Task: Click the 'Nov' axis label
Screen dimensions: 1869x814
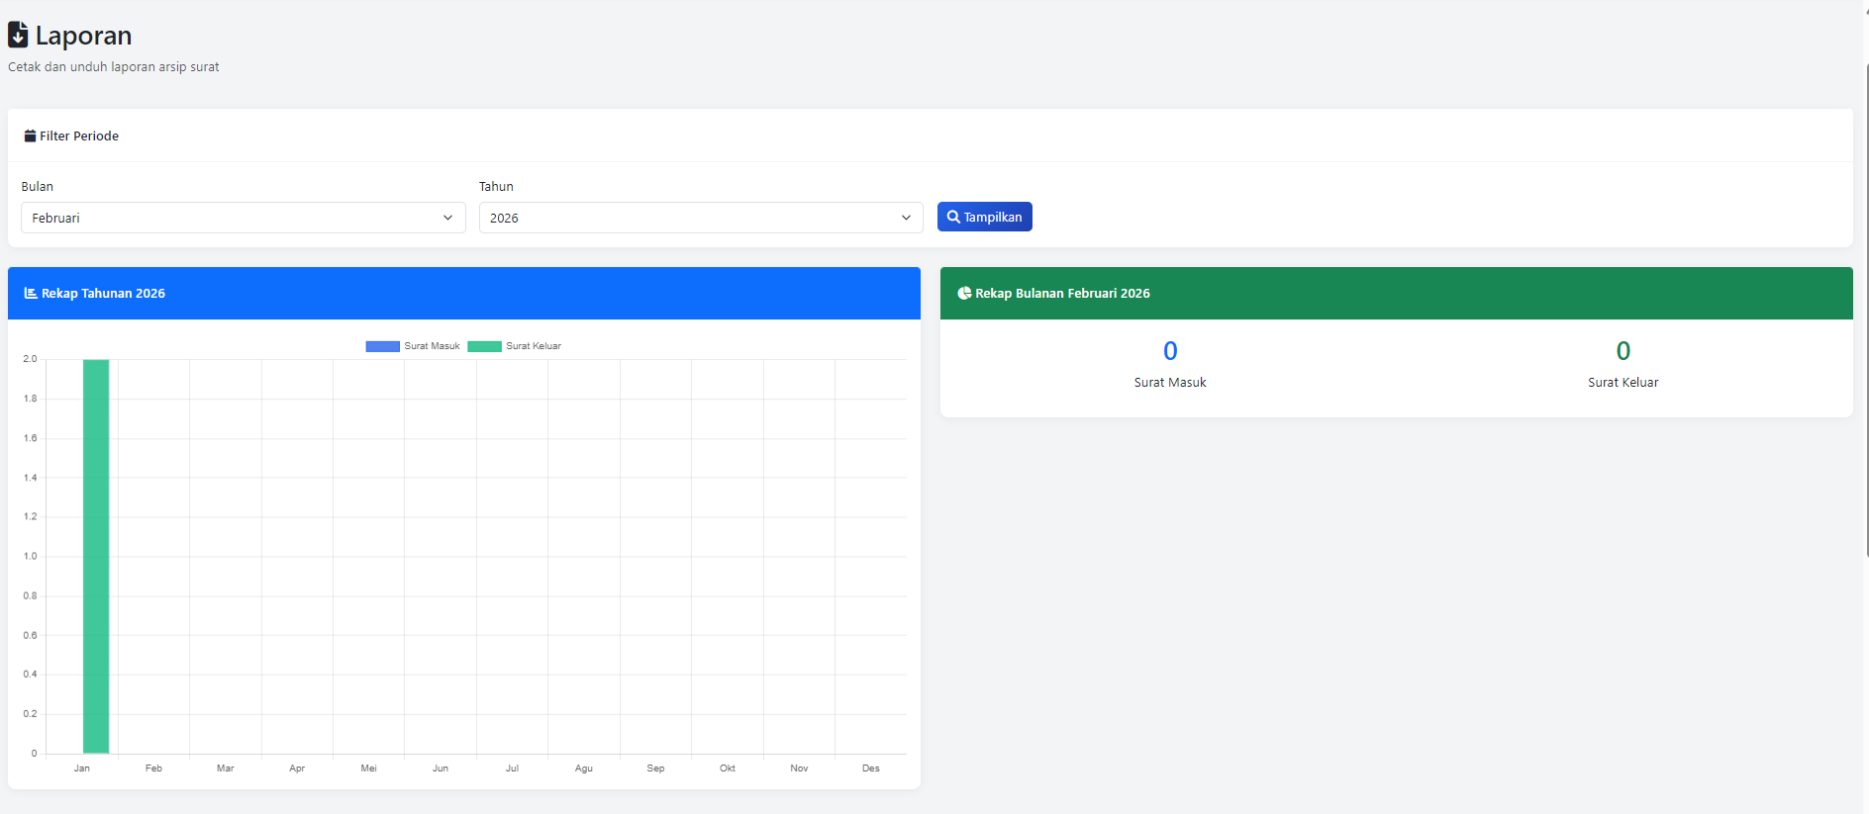Action: [x=799, y=769]
